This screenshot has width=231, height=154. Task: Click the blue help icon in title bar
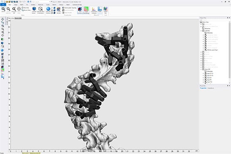[x=28, y=2]
